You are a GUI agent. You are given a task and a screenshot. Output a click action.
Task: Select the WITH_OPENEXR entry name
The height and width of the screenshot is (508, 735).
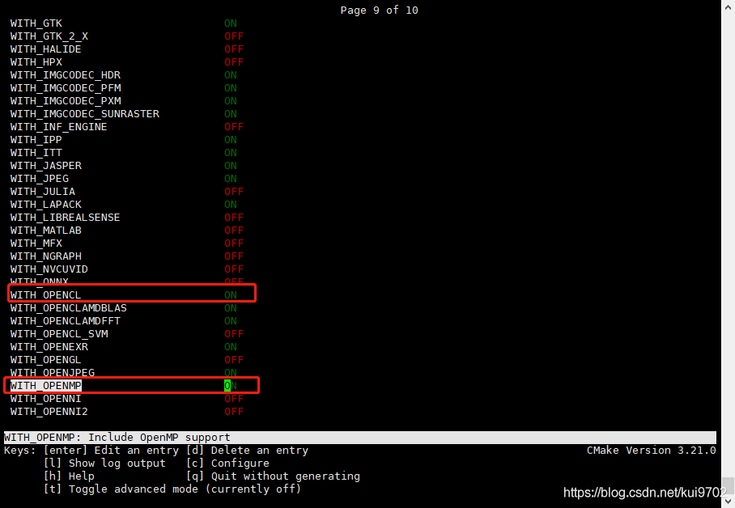tap(49, 347)
